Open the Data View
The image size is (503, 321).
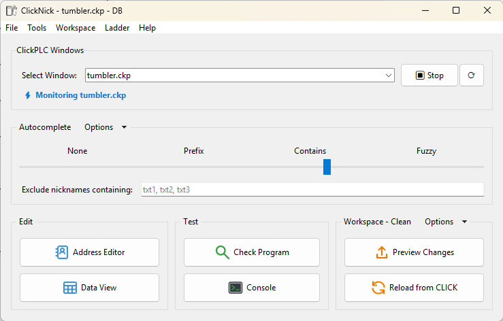[89, 288]
